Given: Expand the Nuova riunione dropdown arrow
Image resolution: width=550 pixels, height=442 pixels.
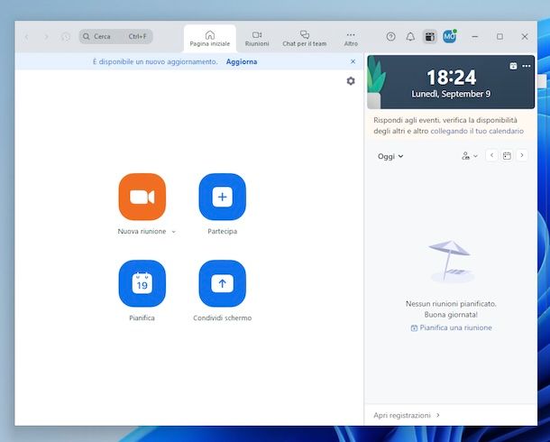Looking at the screenshot, I should pos(174,232).
